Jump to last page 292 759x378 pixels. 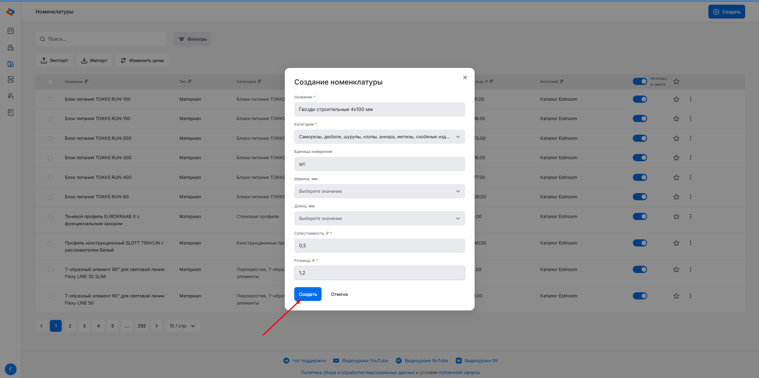pos(142,326)
